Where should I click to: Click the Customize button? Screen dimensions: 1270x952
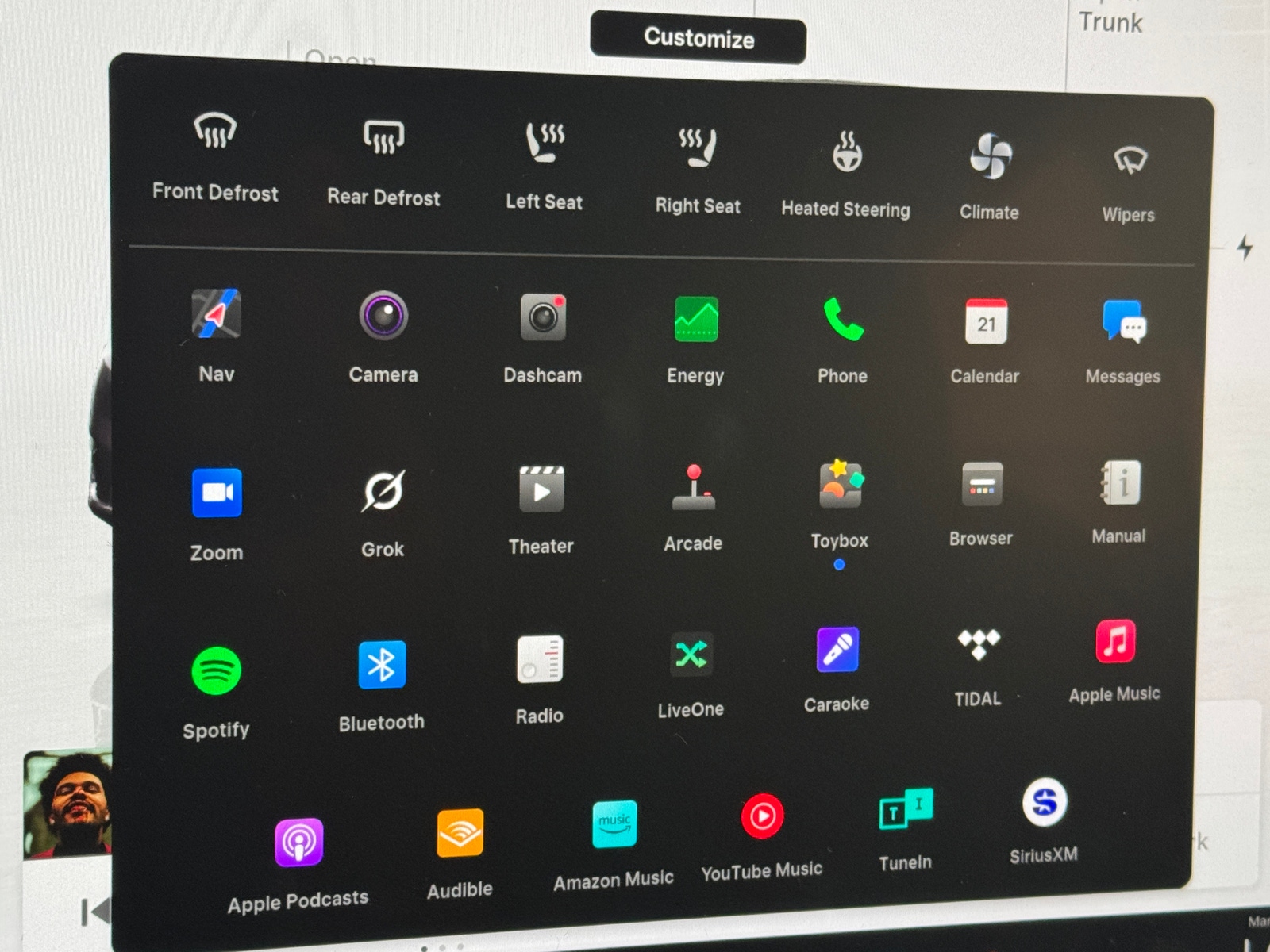(698, 38)
